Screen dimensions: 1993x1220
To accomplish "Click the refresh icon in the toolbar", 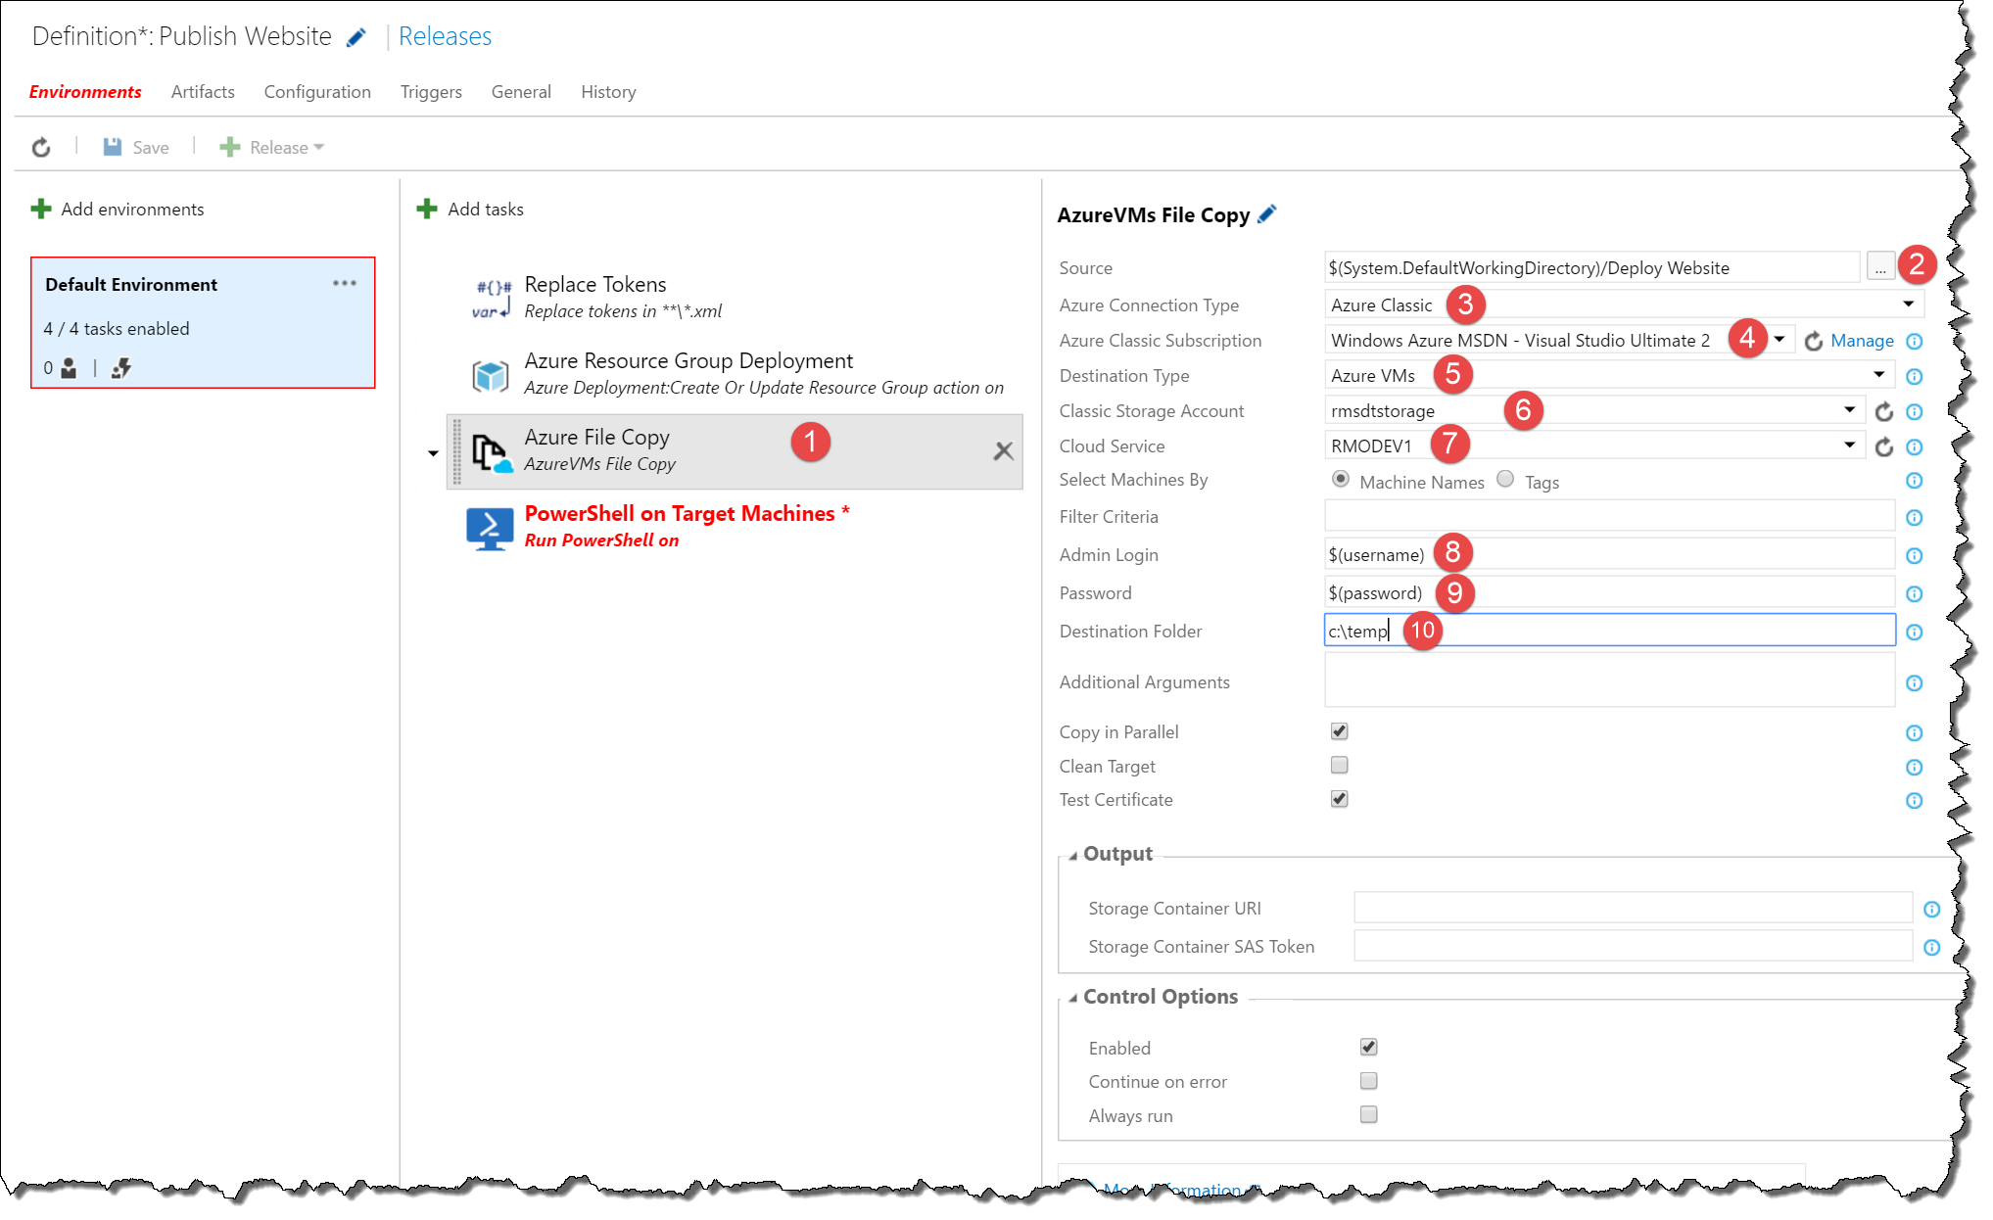I will 41,147.
